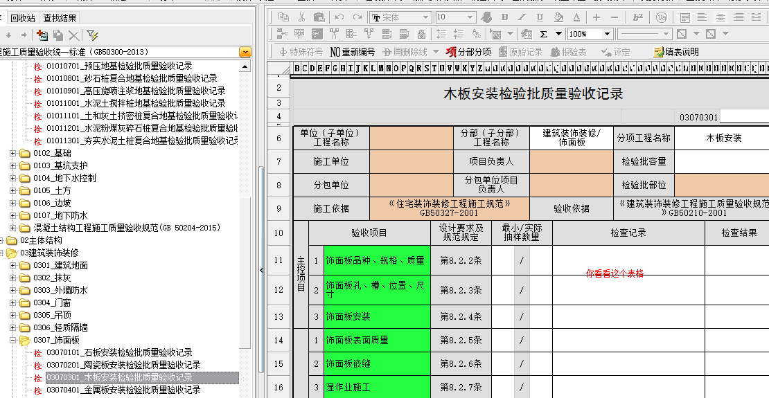Switch to the 回收站 tab
Viewport: 769px width, 398px height.
[23, 18]
